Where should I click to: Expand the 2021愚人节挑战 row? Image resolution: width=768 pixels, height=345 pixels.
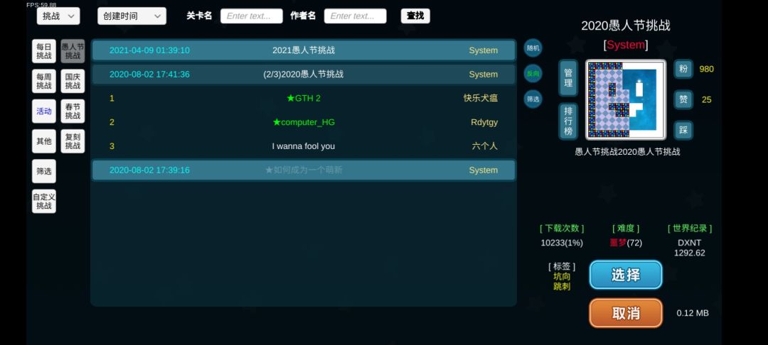(x=304, y=50)
